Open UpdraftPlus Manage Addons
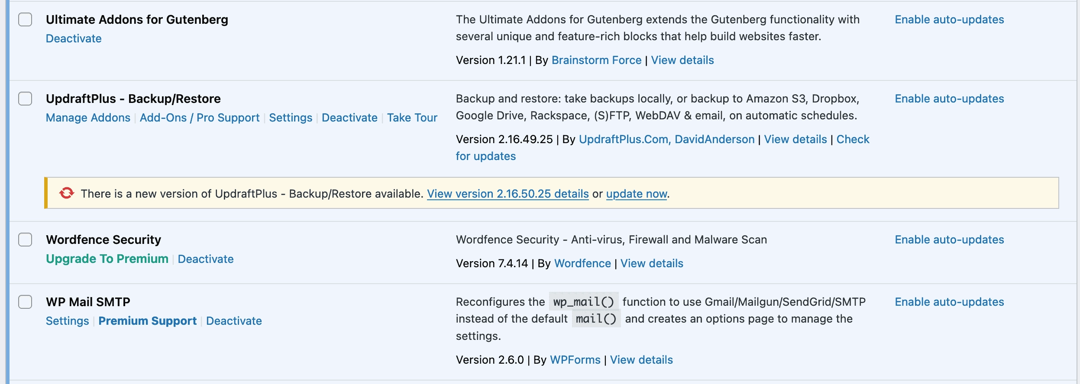The image size is (1080, 384). point(88,118)
